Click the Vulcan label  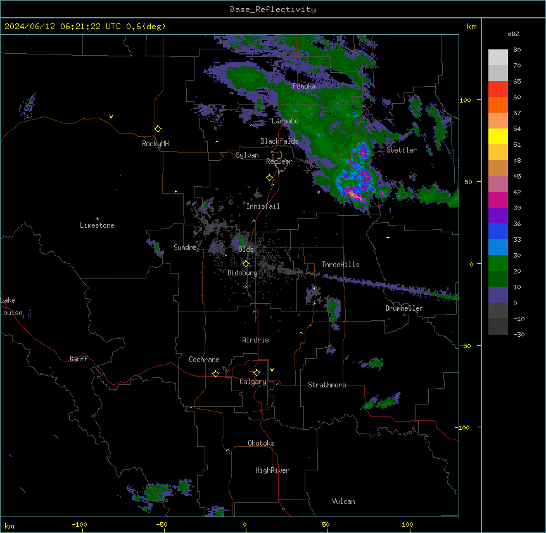tap(343, 501)
